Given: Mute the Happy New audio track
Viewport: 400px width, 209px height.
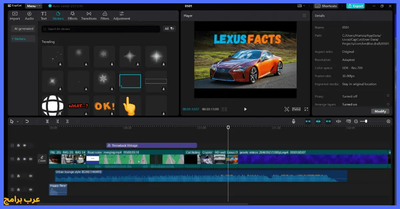Looking at the screenshot, I should 30,189.
